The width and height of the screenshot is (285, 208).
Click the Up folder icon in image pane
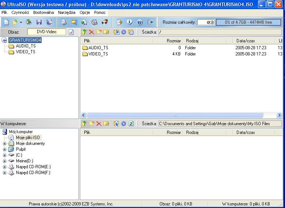tap(84, 32)
